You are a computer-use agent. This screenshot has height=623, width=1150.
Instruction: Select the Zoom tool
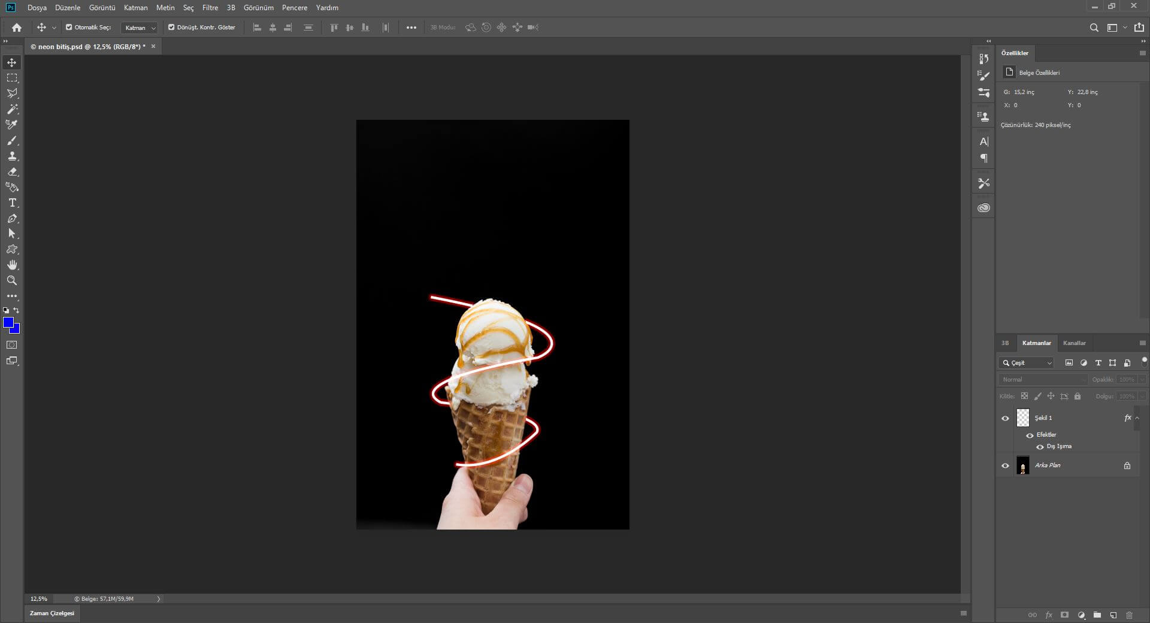tap(12, 280)
